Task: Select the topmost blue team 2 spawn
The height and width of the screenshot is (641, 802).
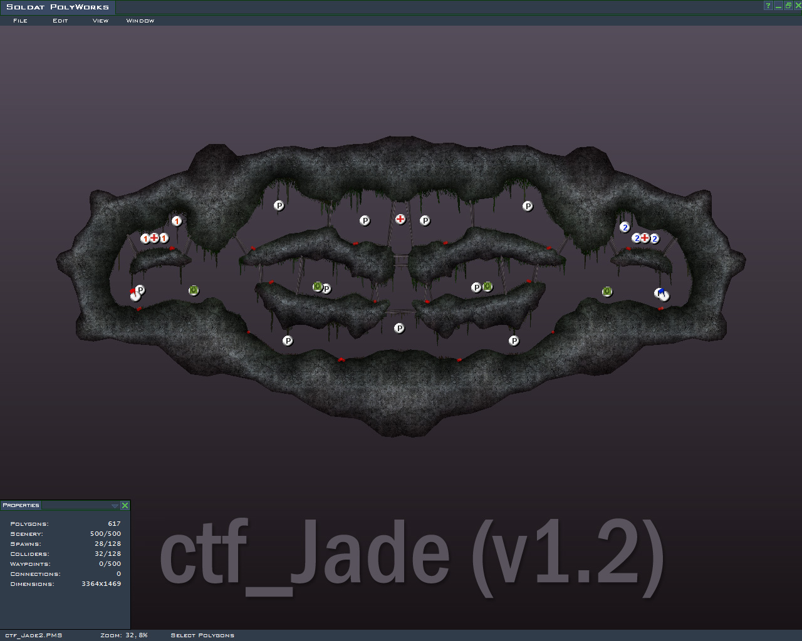Action: pos(624,227)
